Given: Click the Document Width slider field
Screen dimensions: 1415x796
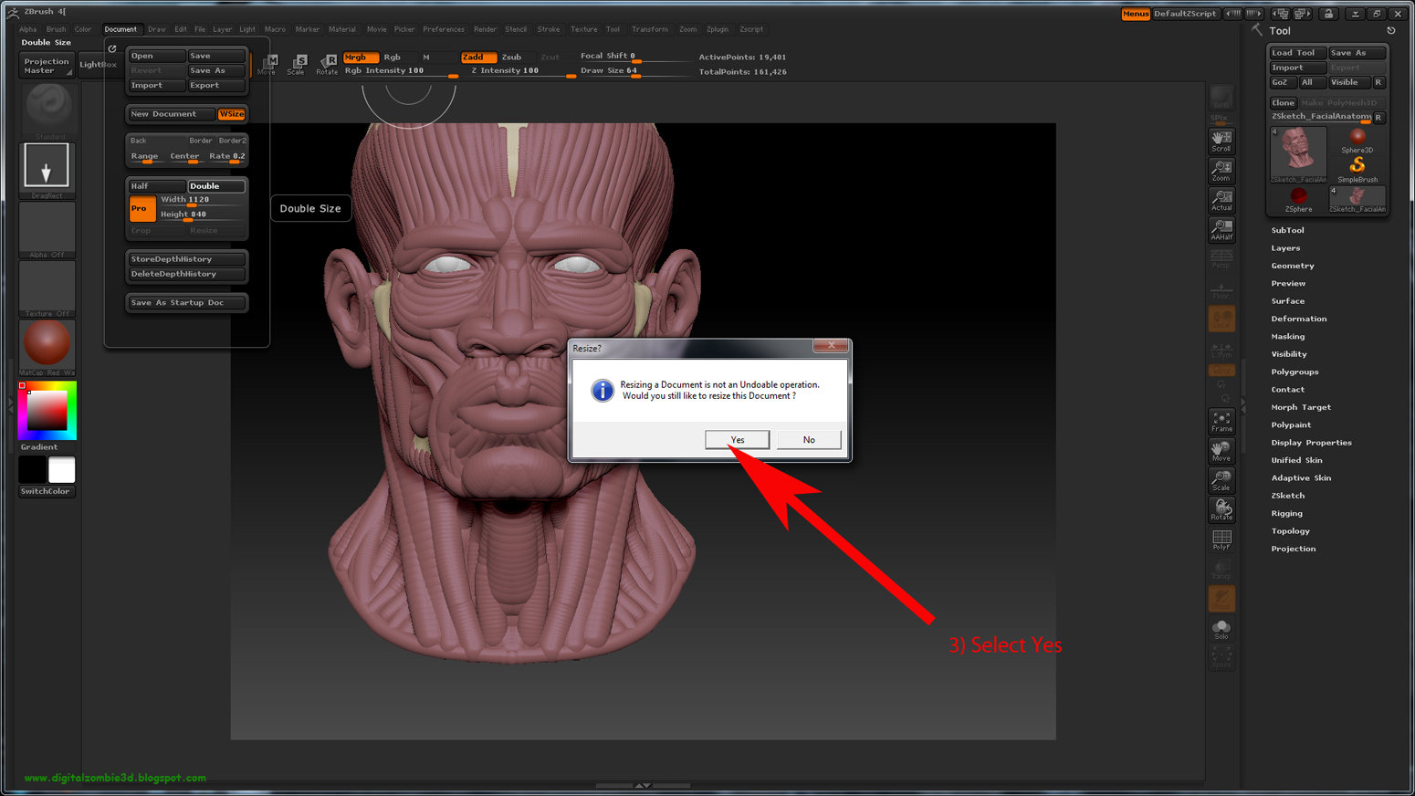Looking at the screenshot, I should 202,200.
